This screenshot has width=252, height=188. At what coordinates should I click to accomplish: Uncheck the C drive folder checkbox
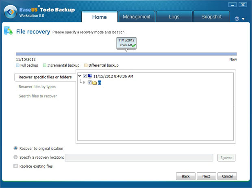(89, 83)
